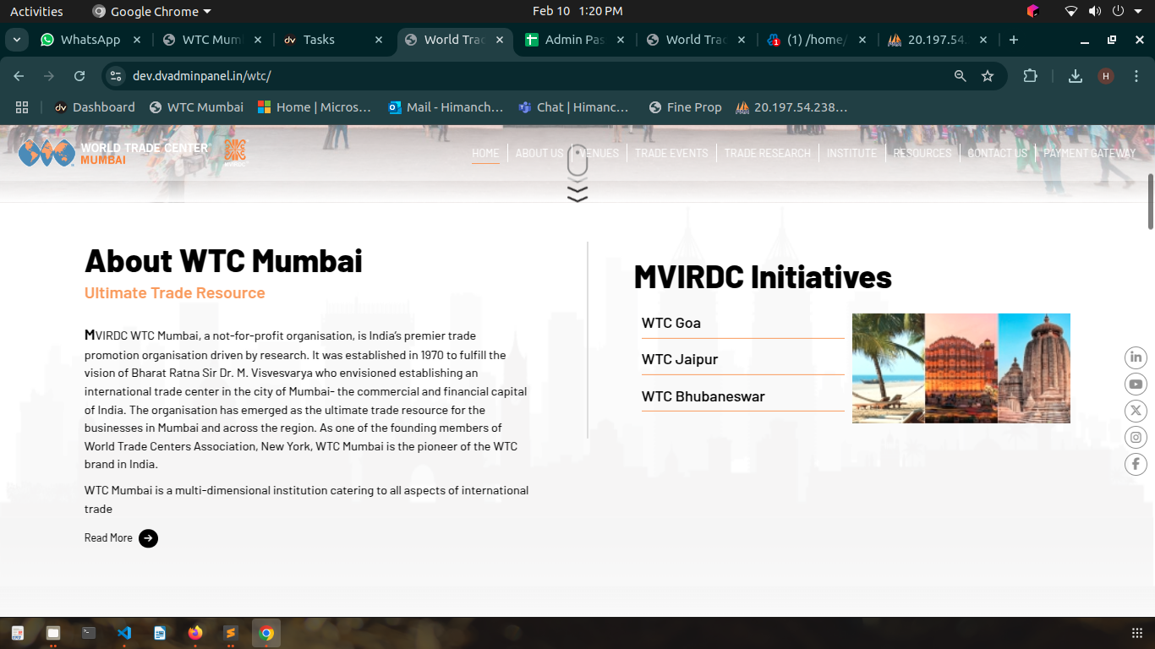The width and height of the screenshot is (1155, 649).
Task: Open ABOUT US in site navigation
Action: point(539,153)
